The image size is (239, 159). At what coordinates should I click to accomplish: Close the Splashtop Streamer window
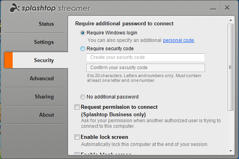coord(227,8)
